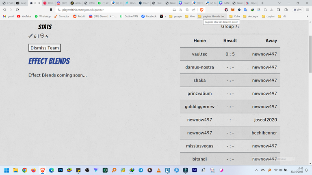Reload the page with the refresh icon

click(x=17, y=10)
